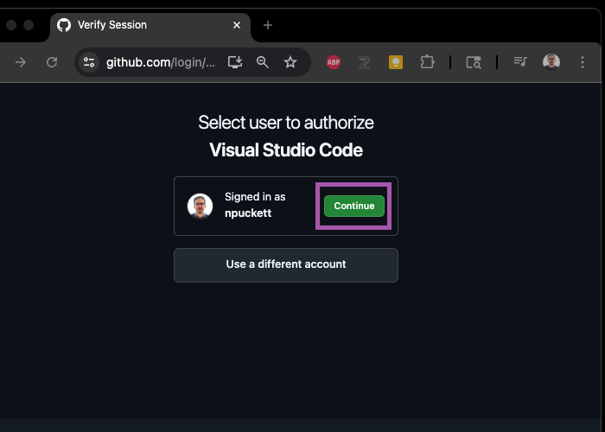Select the Verify Session tab
605x432 pixels.
click(150, 25)
